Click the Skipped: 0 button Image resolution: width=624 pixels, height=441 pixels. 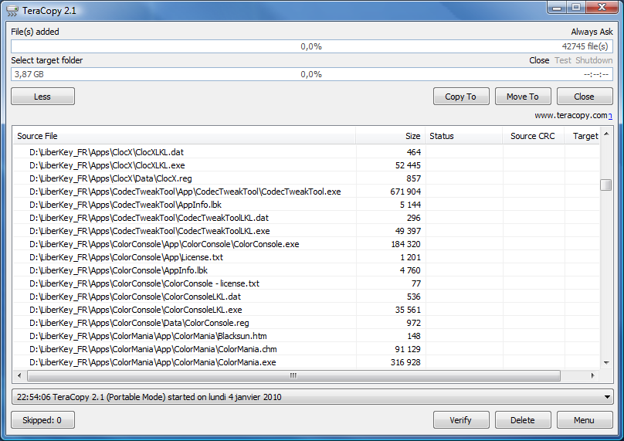(x=42, y=420)
